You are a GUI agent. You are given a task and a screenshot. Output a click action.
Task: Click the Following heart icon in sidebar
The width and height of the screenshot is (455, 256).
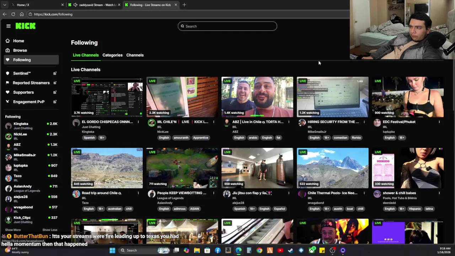(x=7, y=60)
